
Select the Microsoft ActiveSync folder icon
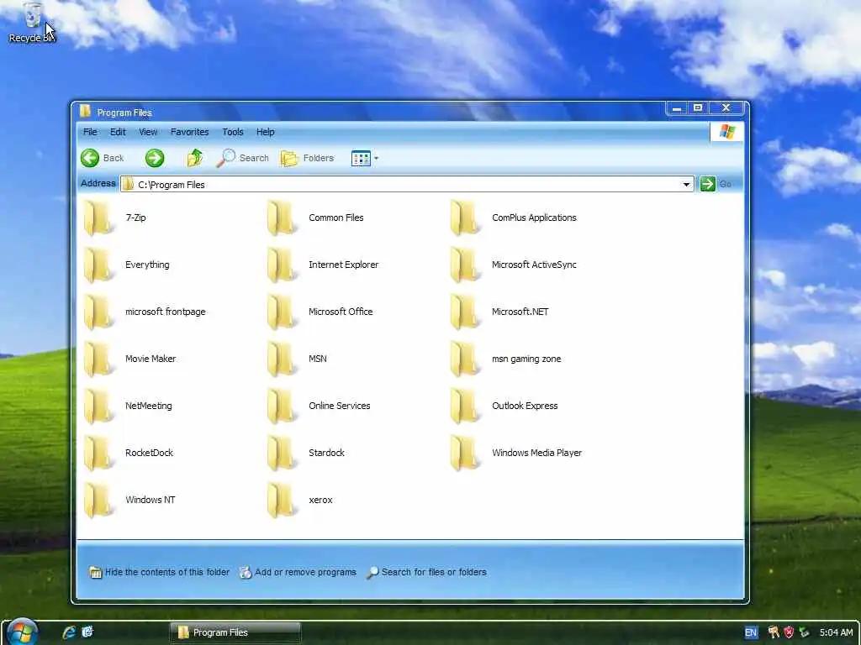[466, 265]
